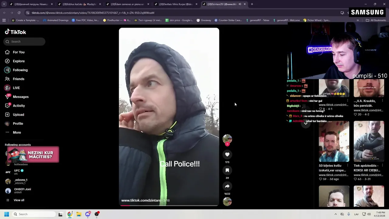This screenshot has width=389, height=219.
Task: Open options for 'V.A. Krauklis' video
Action: tap(382, 101)
